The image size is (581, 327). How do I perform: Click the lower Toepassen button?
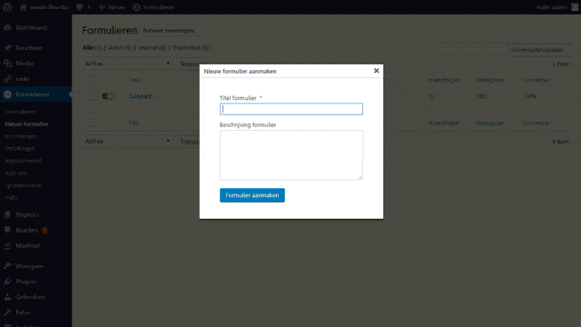190,142
